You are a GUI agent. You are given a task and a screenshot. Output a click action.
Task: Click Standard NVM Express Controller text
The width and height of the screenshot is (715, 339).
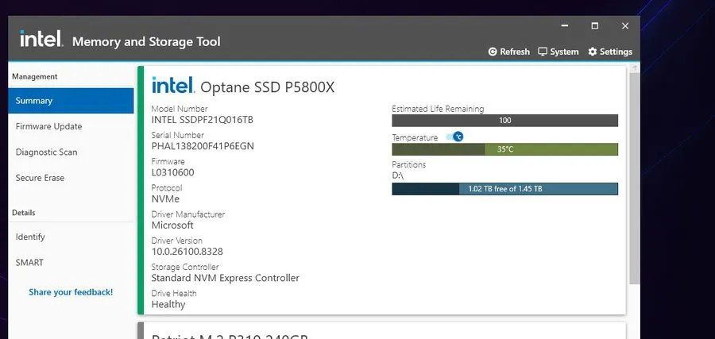click(226, 278)
